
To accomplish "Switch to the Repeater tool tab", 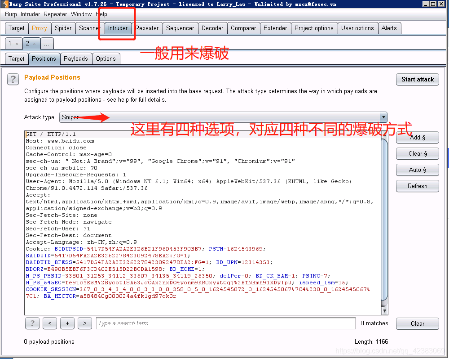I will click(147, 28).
